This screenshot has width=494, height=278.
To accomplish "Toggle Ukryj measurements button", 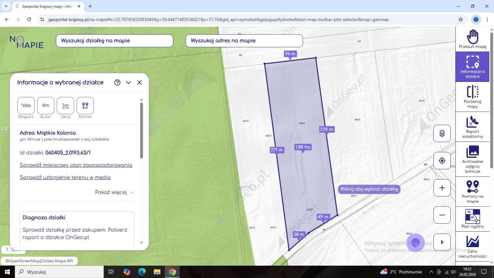I will pyautogui.click(x=65, y=105).
